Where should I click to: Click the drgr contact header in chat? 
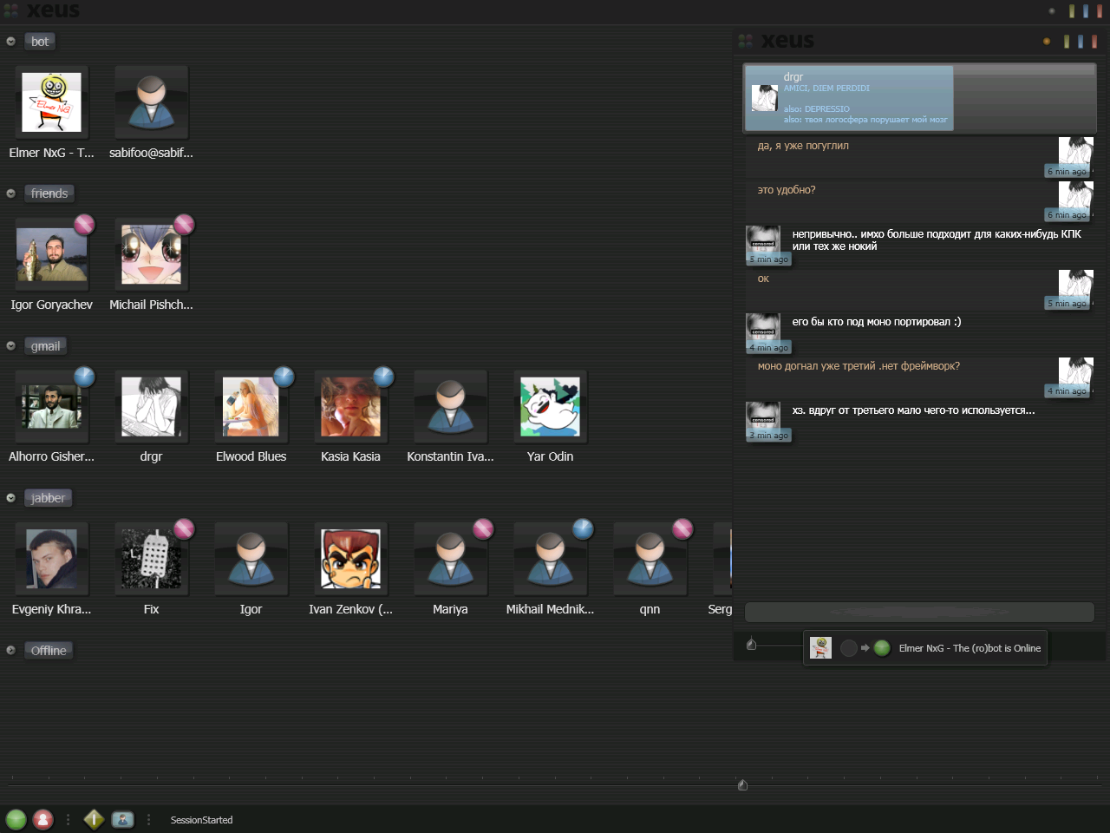pyautogui.click(x=849, y=98)
